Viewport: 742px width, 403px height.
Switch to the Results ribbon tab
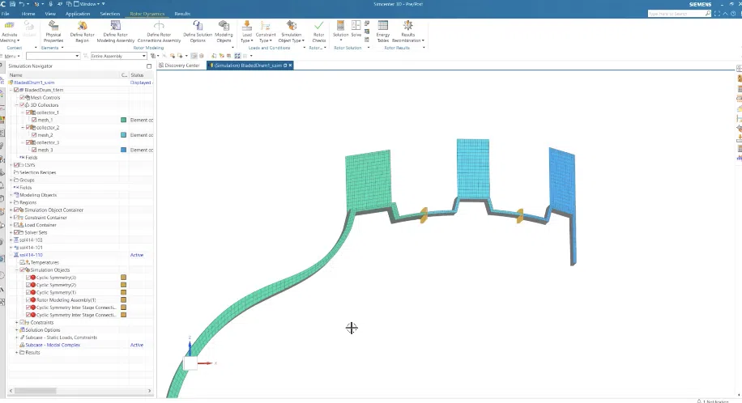tap(182, 14)
